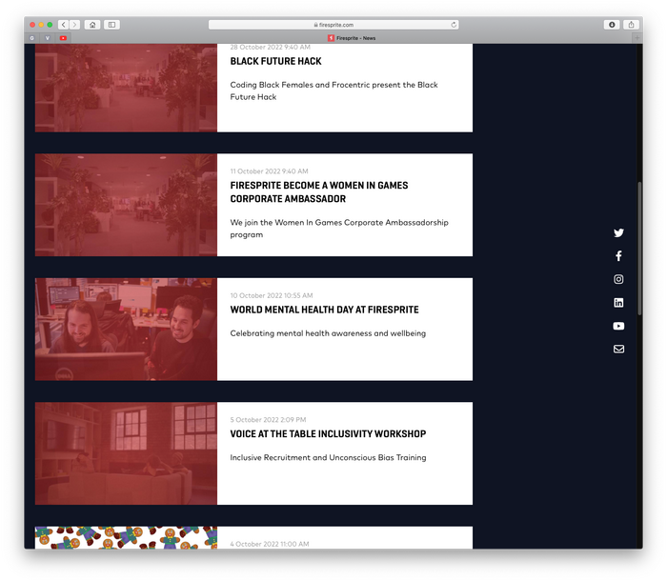
Task: Open the 'V' bookmark favicon
Action: pos(48,38)
